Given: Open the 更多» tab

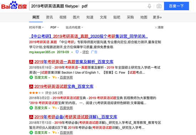Looking at the screenshot, I should (157, 17).
